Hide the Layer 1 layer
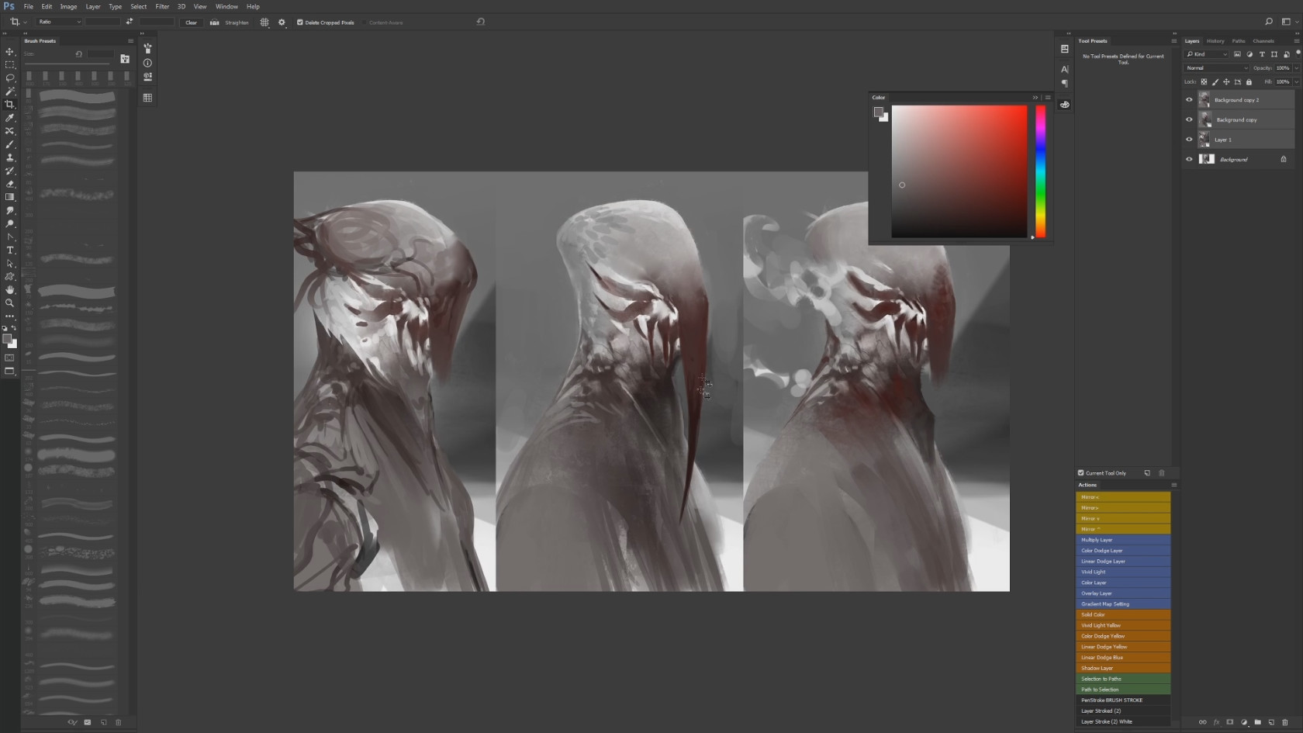Image resolution: width=1303 pixels, height=733 pixels. click(x=1189, y=140)
